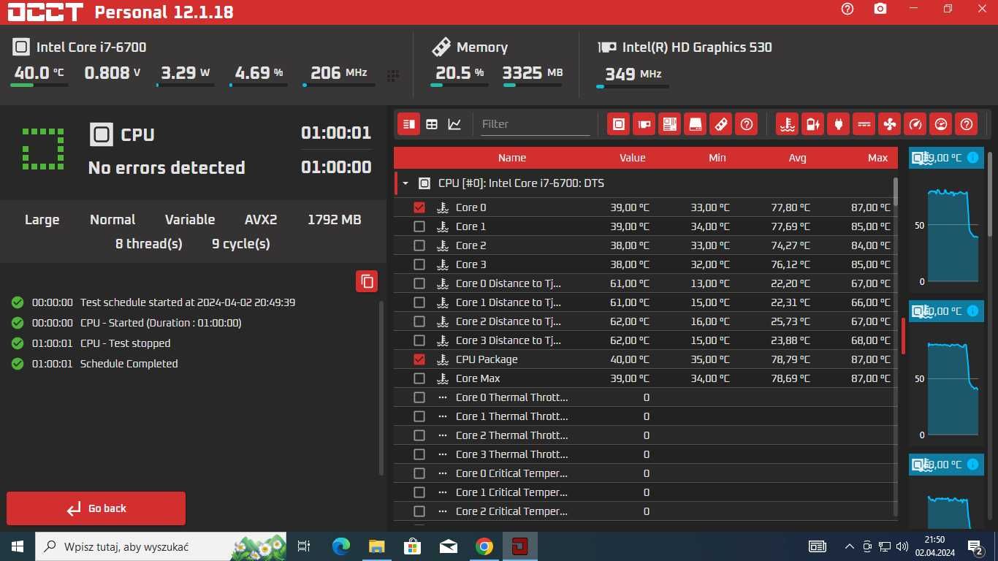
Task: Click the Core 0 max value 87,00 °C
Action: [871, 207]
